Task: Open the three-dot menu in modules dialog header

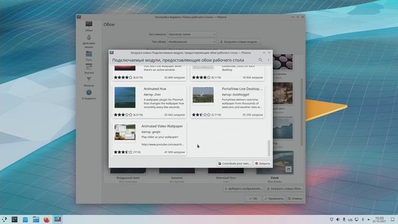Action: point(268,60)
